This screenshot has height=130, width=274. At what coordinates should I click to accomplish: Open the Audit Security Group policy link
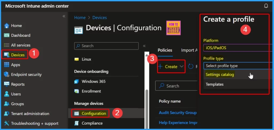pyautogui.click(x=178, y=113)
